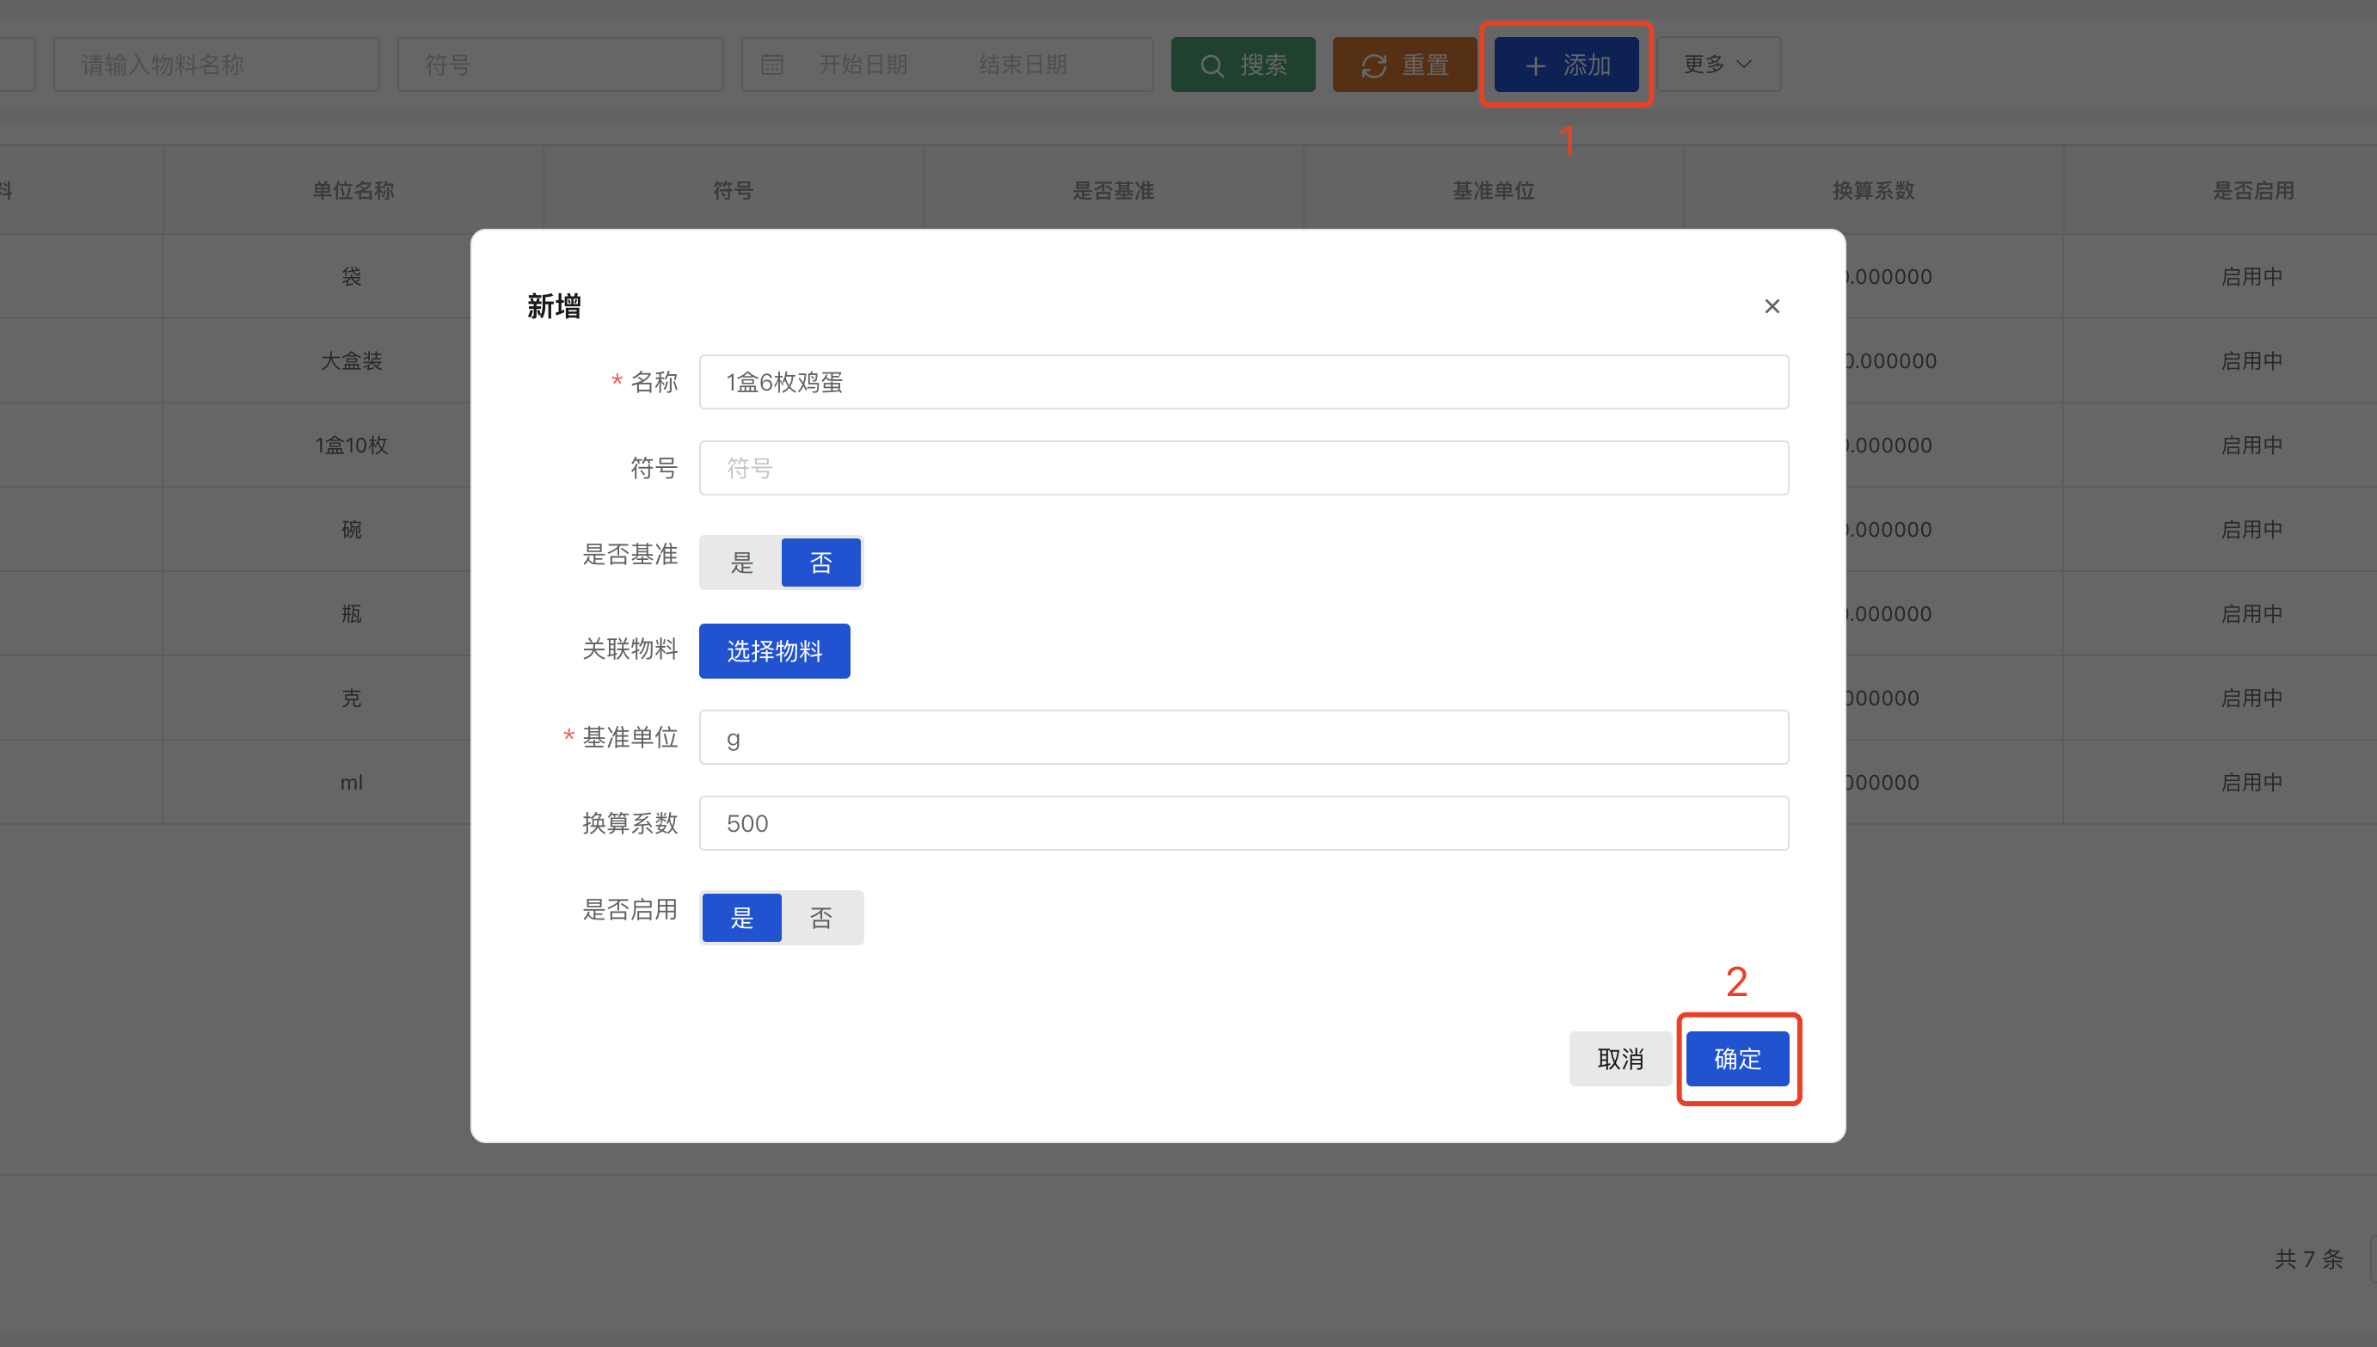Close the 新增 dialog with the X icon
This screenshot has width=2377, height=1347.
pyautogui.click(x=1772, y=305)
